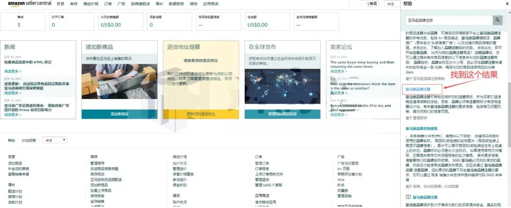Viewport: 511px width, 208px height.
Task: Open the 库存 top menu
Action: pyautogui.click(x=74, y=4)
